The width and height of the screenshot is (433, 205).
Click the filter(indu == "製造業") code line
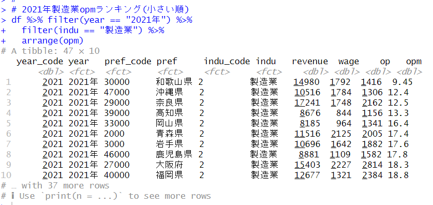point(93,30)
